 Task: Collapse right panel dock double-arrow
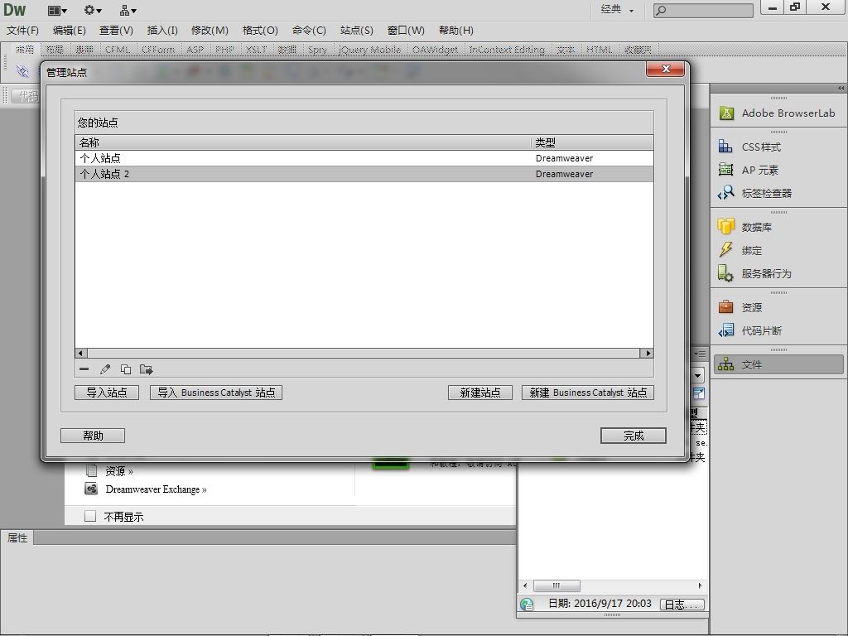(x=841, y=88)
